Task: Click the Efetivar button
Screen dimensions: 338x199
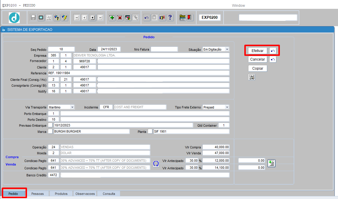Action: (258, 51)
